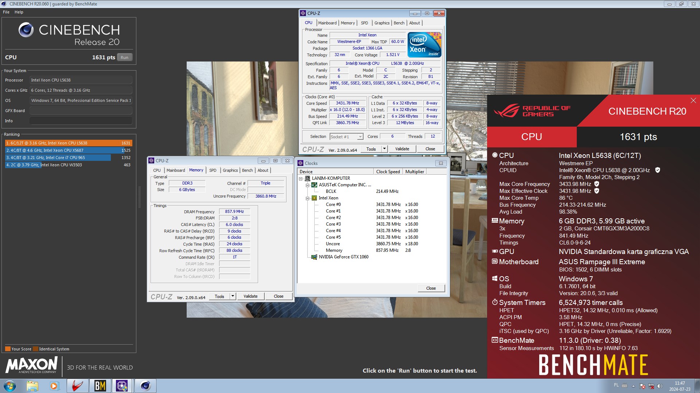
Task: Select ranking entry 2C Intel Xeon CPU W3503
Action: tap(69, 165)
